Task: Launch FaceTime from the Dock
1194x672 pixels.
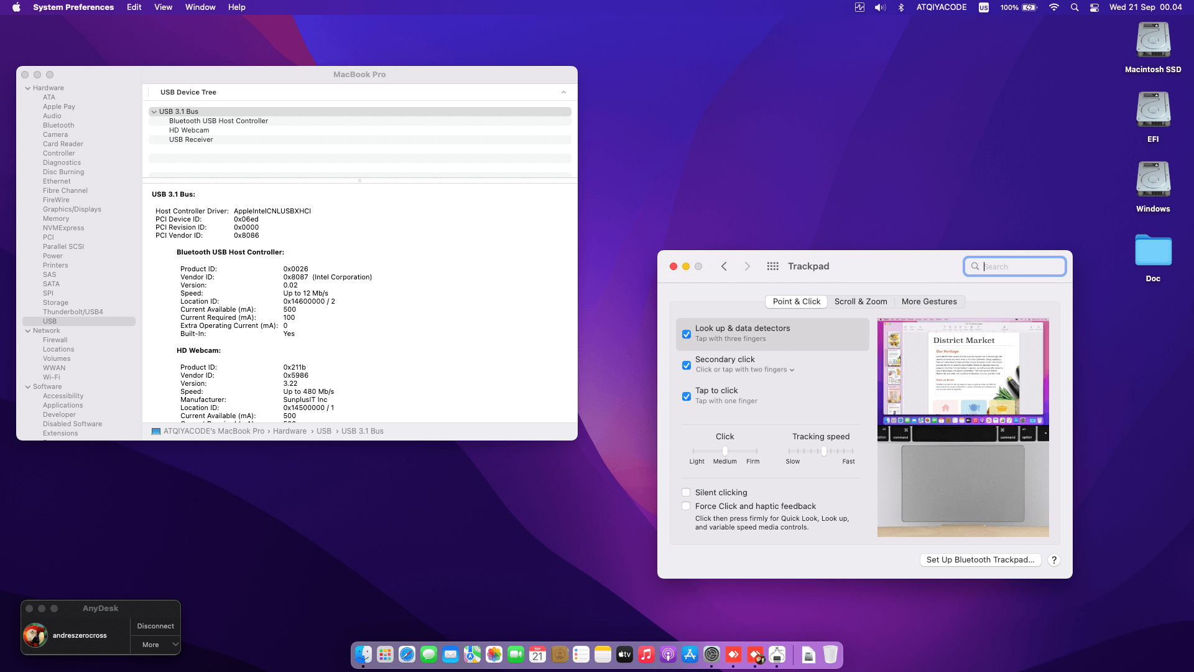Action: click(x=516, y=655)
